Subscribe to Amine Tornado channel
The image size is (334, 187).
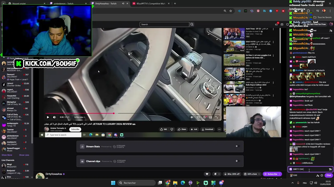coord(75,129)
